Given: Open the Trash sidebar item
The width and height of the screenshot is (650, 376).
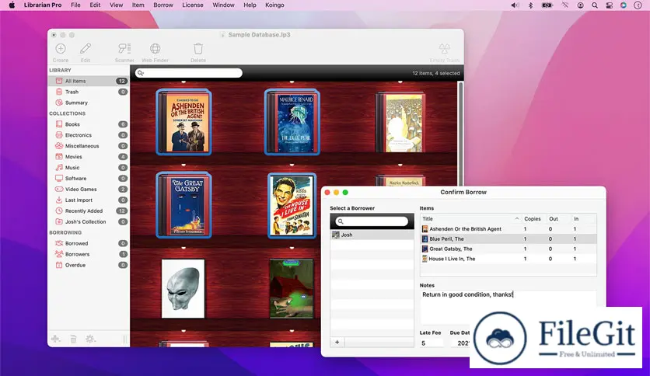Looking at the screenshot, I should tap(89, 92).
